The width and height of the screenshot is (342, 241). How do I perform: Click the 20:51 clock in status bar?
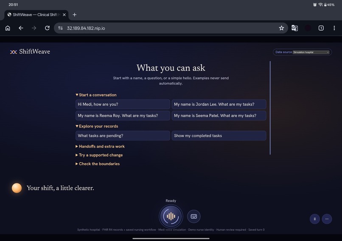click(13, 5)
